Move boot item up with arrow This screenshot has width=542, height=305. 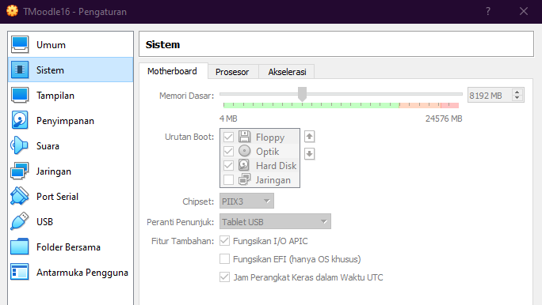tap(309, 137)
